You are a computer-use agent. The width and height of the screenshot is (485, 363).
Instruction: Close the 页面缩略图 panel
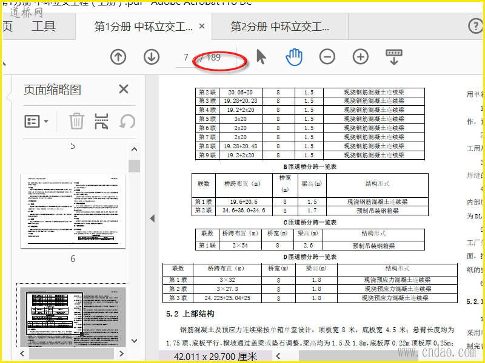(124, 89)
